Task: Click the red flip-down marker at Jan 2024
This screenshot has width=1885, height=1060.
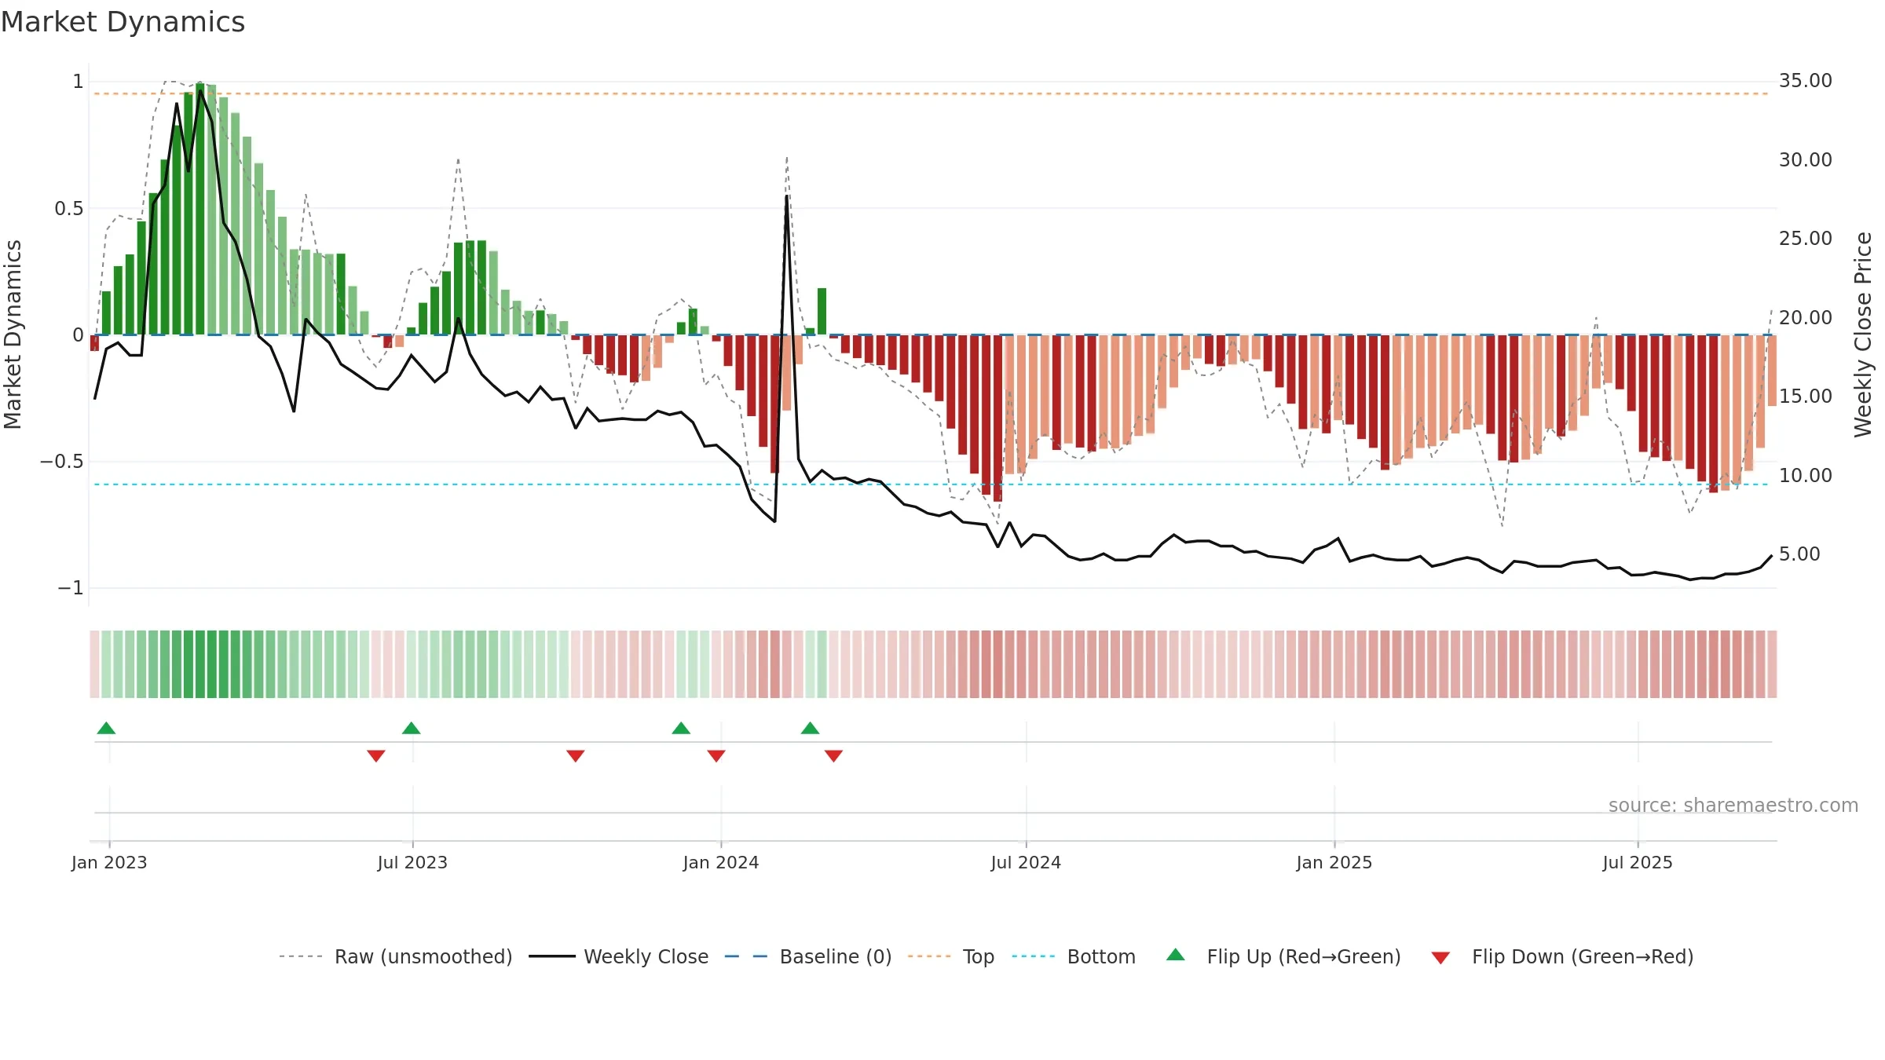Action: (x=716, y=755)
